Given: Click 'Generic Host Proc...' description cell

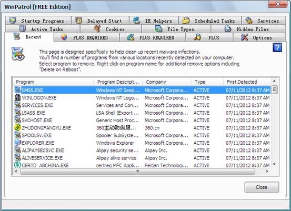Looking at the screenshot, I should (117, 120).
